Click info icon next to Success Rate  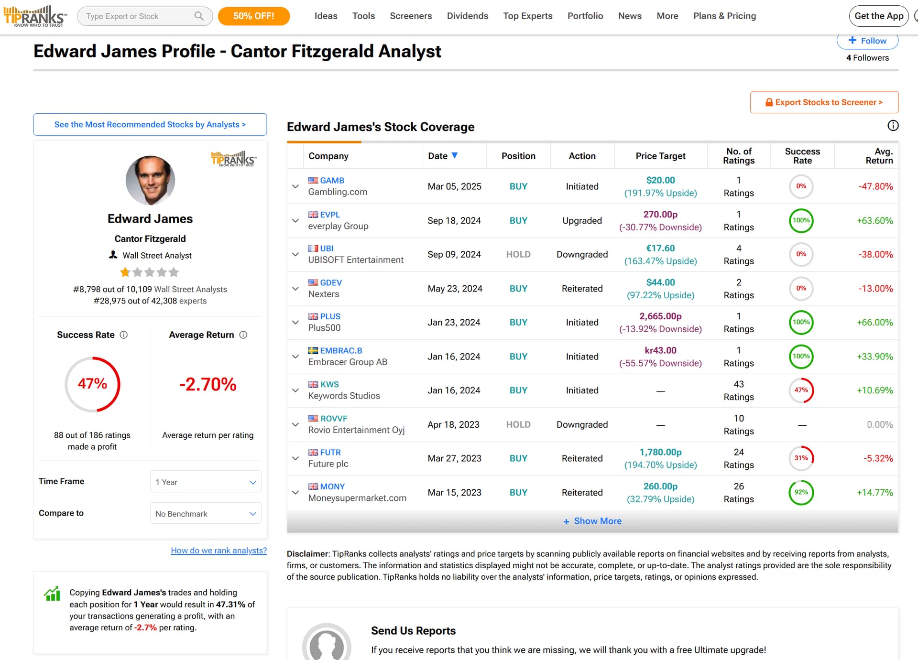pos(124,335)
